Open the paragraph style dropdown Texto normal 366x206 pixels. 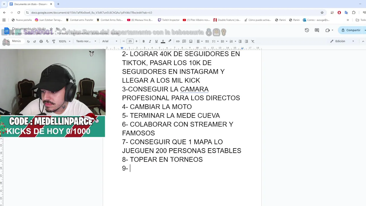86,41
